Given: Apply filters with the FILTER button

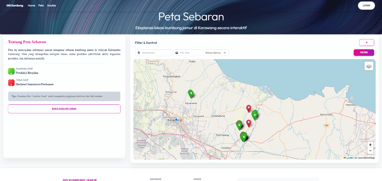Looking at the screenshot, I should (x=364, y=52).
